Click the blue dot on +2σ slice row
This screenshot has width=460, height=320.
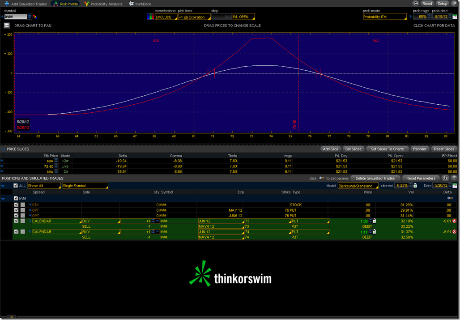pyautogui.click(x=2, y=161)
